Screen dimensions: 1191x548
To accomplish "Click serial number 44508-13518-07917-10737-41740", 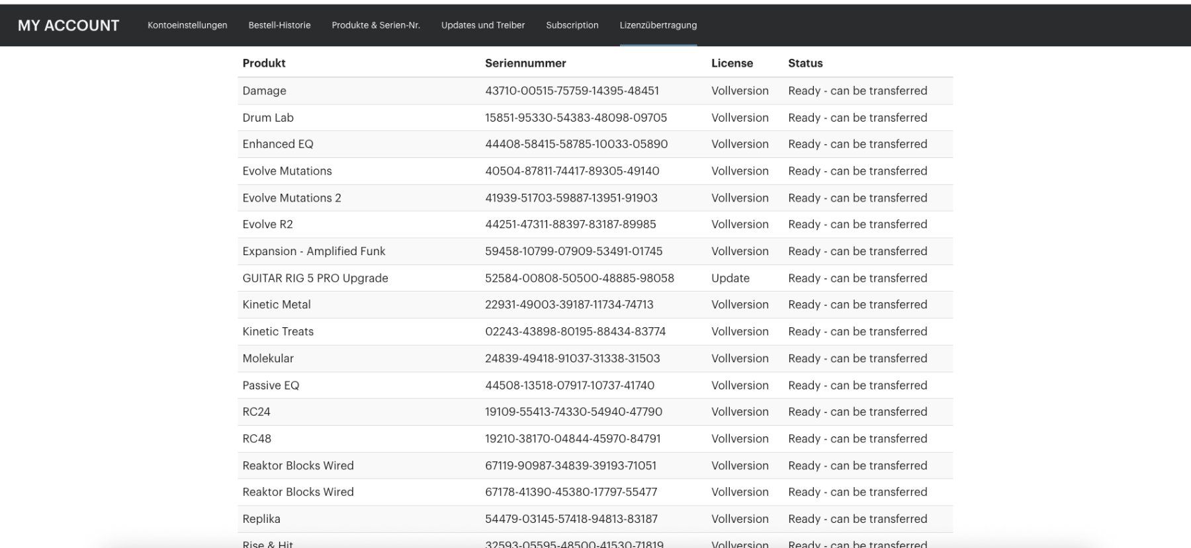I will (570, 385).
